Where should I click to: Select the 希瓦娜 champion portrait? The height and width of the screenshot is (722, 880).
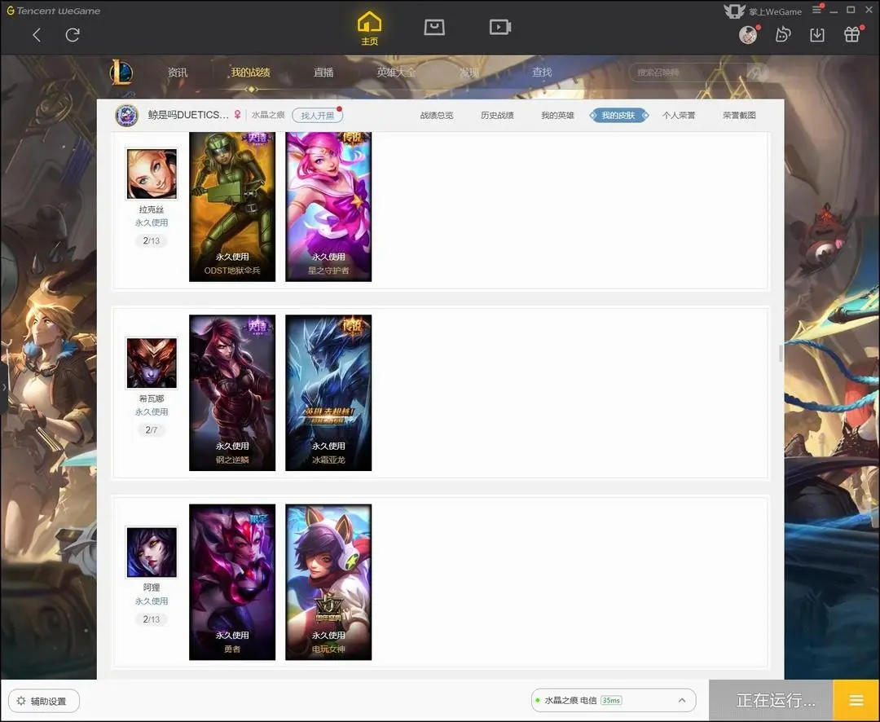tap(152, 363)
